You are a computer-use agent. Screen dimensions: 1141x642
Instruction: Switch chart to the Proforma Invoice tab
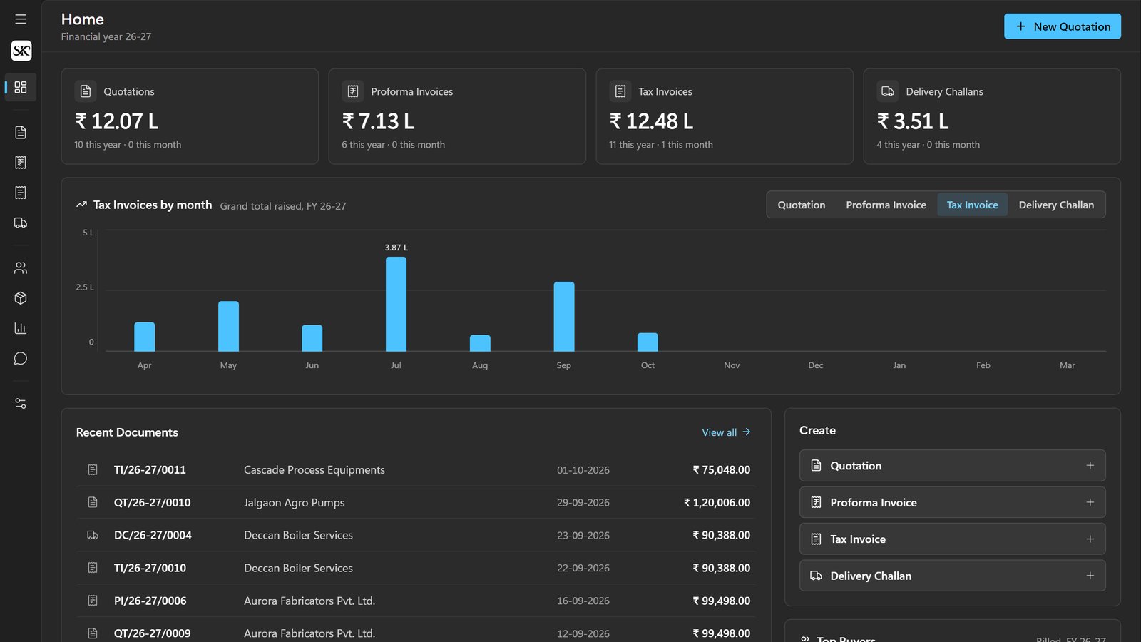click(886, 205)
